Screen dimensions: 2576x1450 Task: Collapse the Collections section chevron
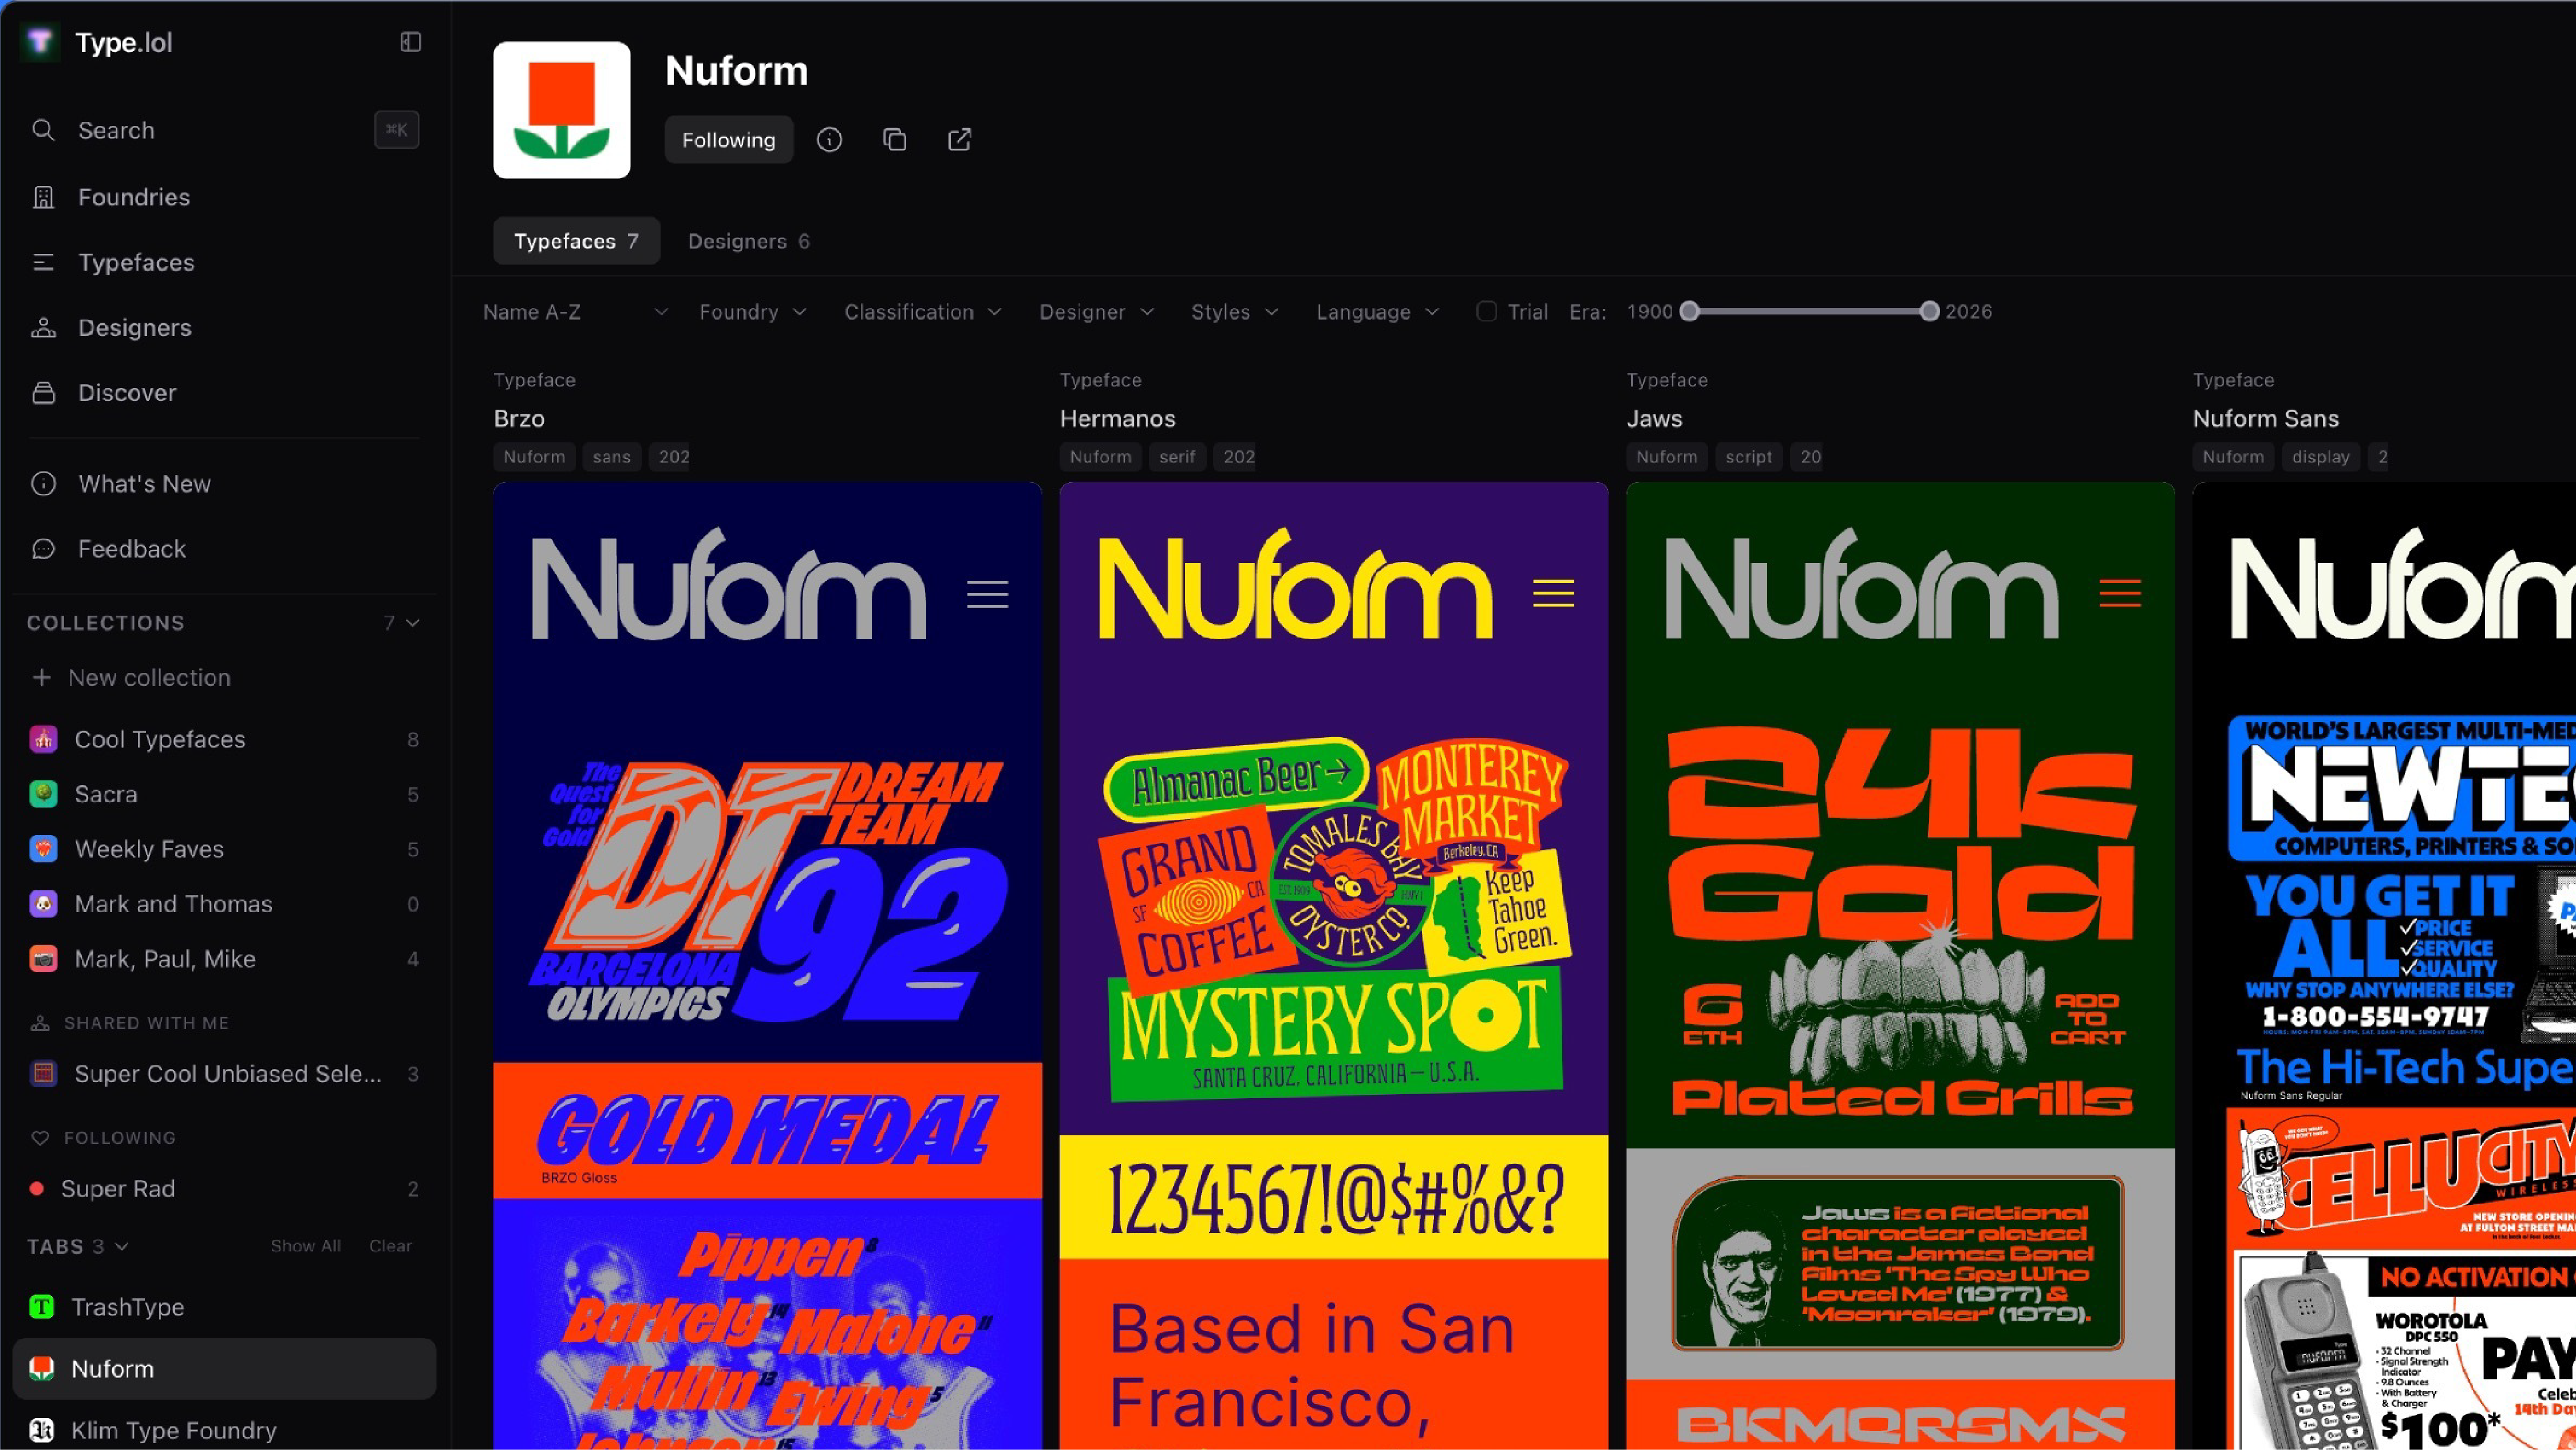(x=413, y=623)
